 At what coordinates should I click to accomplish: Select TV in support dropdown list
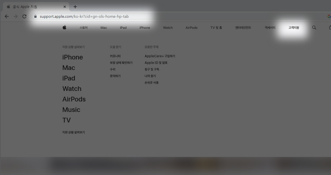click(66, 120)
